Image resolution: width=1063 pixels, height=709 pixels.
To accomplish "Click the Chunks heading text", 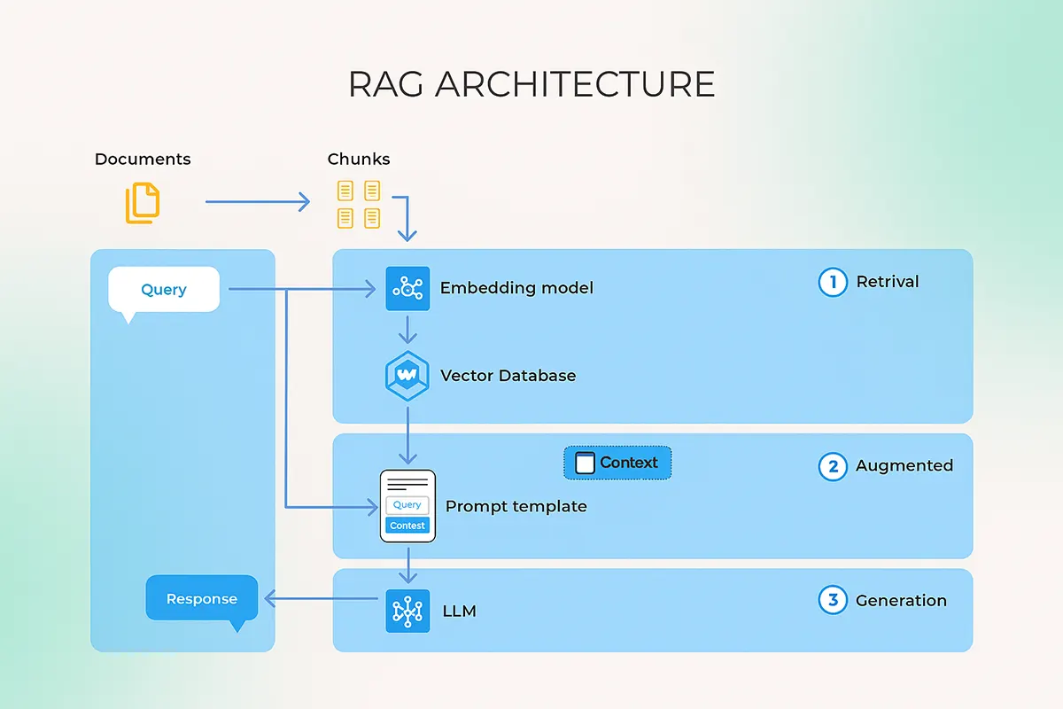I will coord(359,160).
